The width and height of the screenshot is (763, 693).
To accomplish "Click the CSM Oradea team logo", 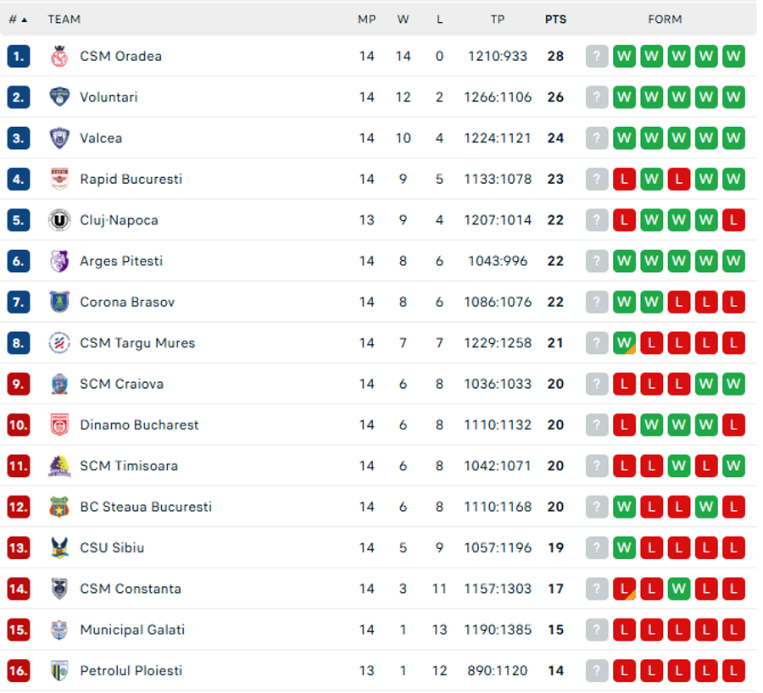I will click(59, 57).
